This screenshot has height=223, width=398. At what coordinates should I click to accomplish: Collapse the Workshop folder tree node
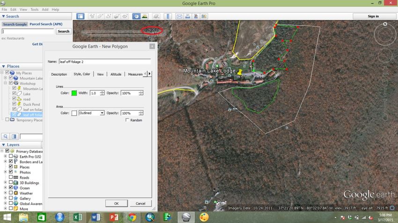[x=5, y=83]
